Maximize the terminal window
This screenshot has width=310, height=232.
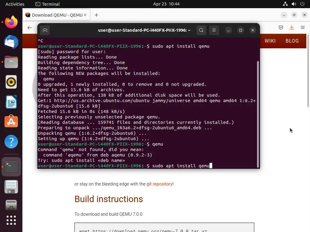click(241, 30)
